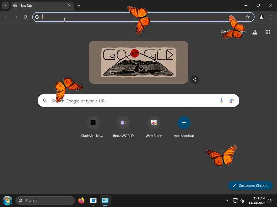Open the blue window app on taskbar

(x=93, y=201)
